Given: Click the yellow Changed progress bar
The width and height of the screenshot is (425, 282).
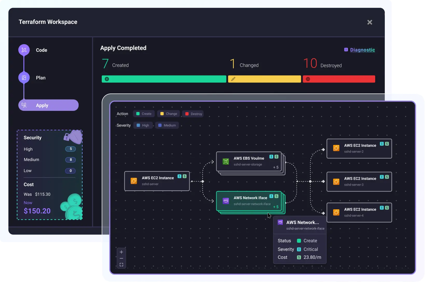Looking at the screenshot, I should pos(264,79).
